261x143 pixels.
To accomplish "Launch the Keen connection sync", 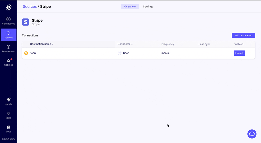I will tap(239, 53).
